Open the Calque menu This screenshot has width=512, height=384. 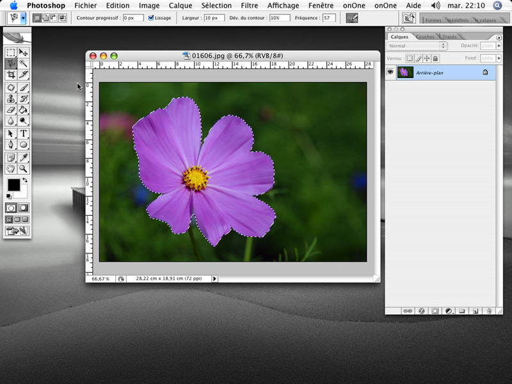coord(180,6)
